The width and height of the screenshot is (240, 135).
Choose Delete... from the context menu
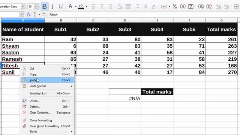pyautogui.click(x=47, y=106)
